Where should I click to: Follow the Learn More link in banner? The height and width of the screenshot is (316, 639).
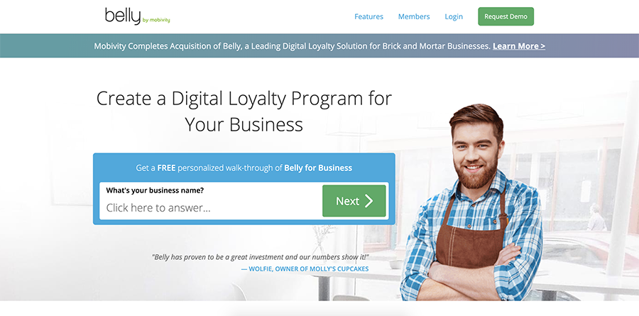pyautogui.click(x=519, y=46)
